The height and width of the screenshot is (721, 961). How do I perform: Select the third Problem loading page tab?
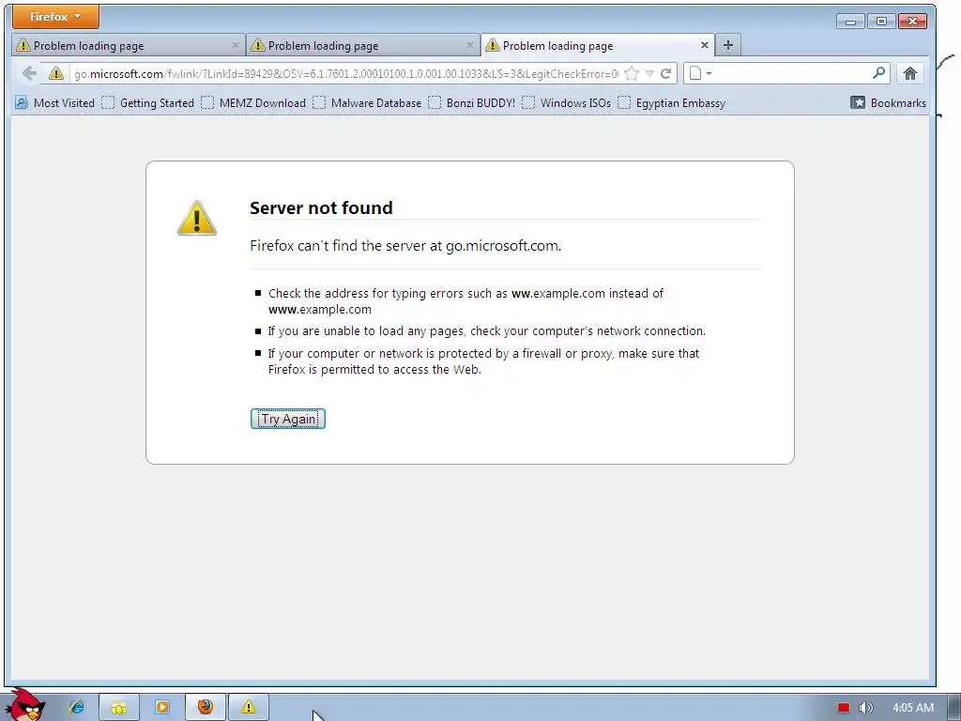coord(598,45)
